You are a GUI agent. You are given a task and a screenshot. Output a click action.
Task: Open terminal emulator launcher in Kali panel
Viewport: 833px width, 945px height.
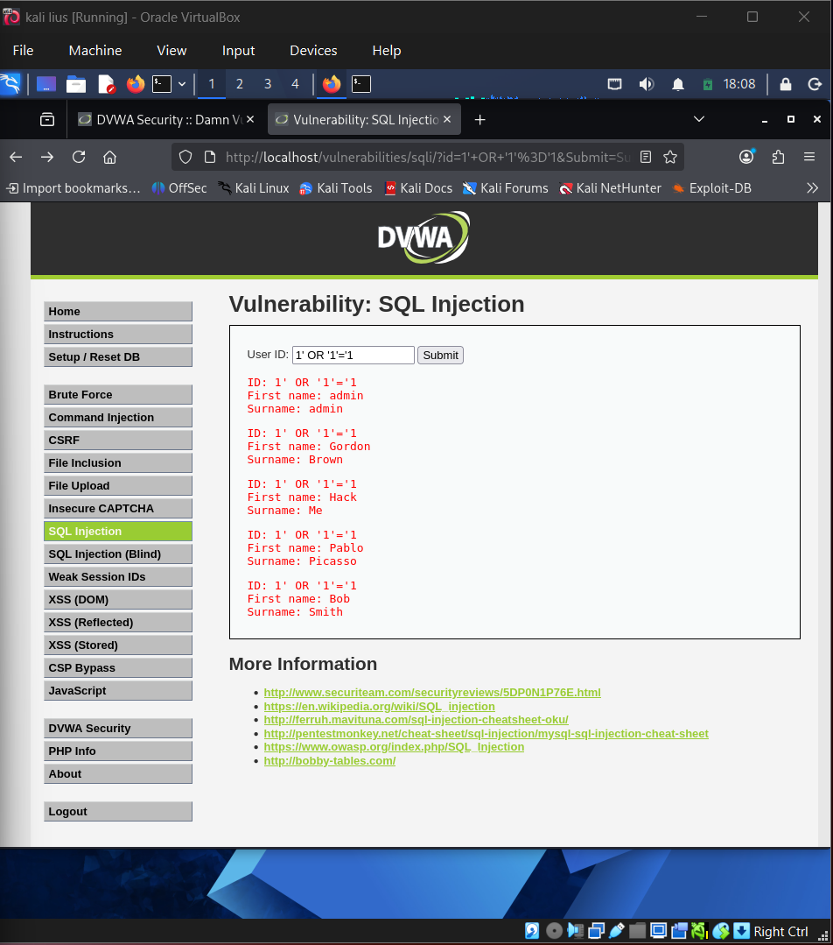(x=161, y=84)
